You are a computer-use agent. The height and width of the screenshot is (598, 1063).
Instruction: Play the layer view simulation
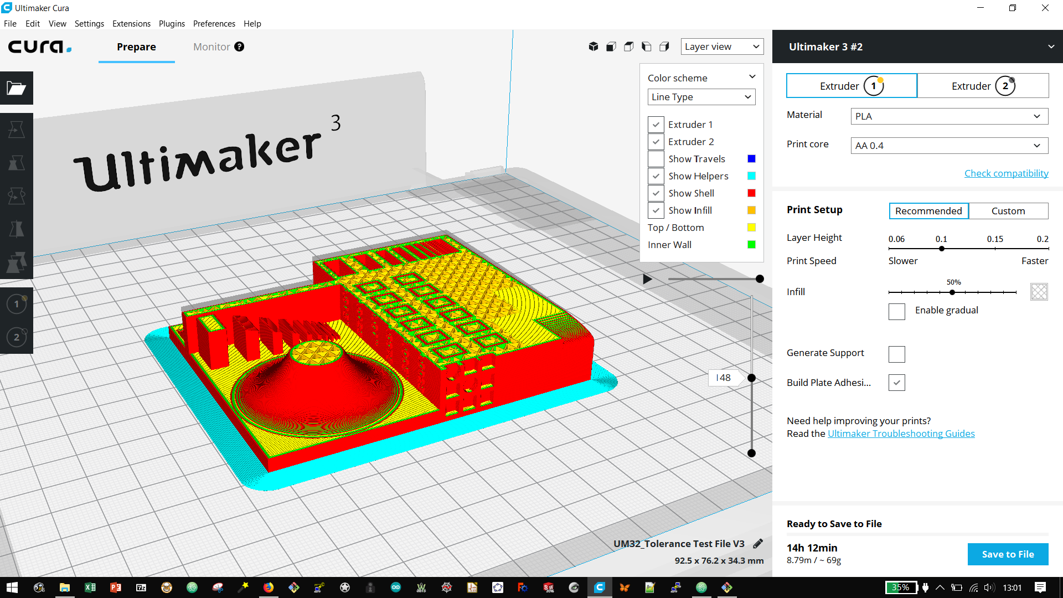647,279
